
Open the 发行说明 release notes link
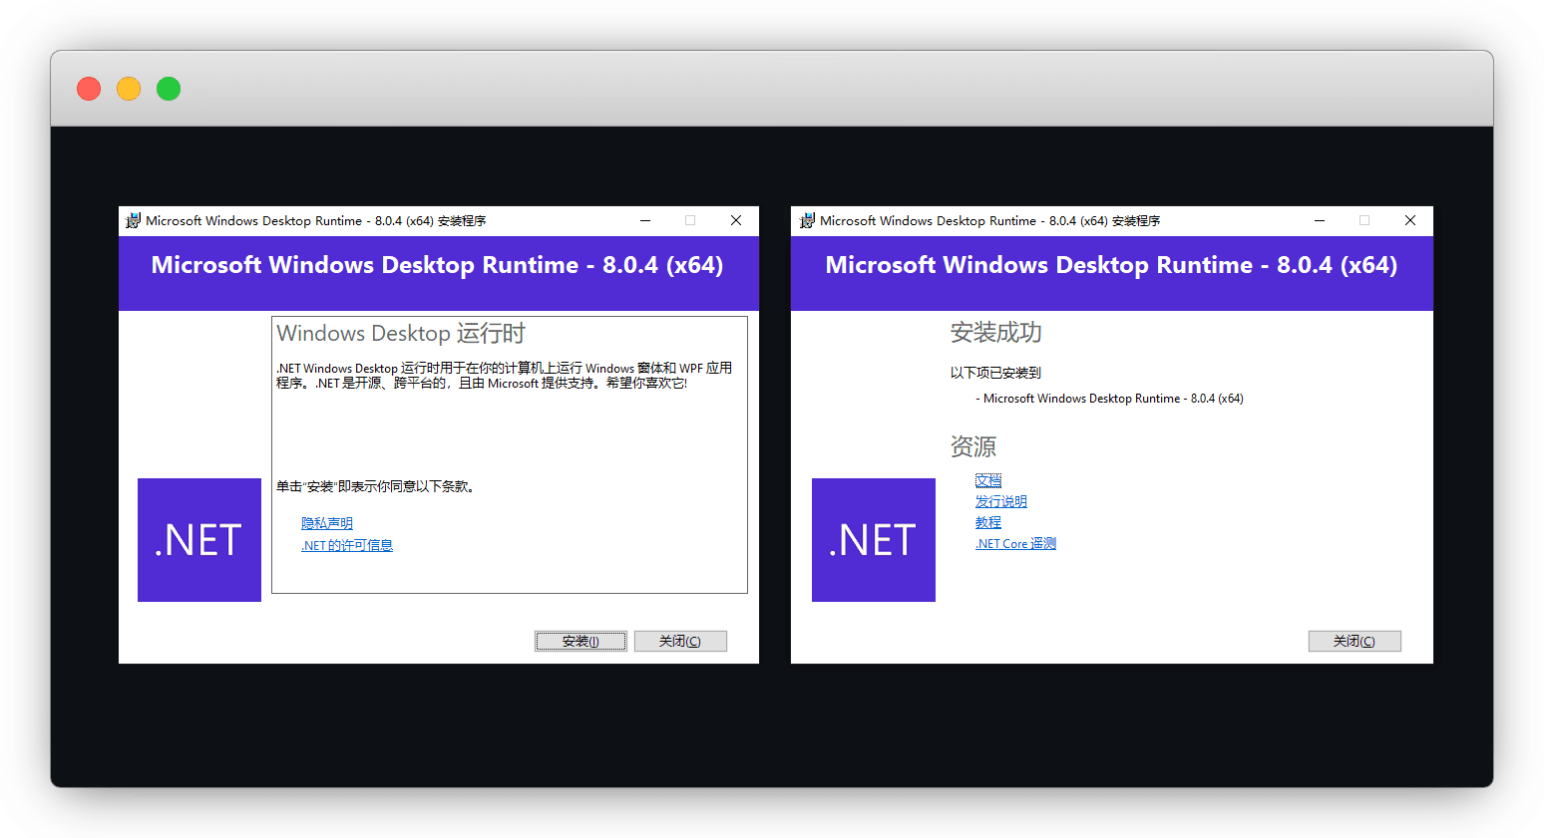[x=1000, y=501]
